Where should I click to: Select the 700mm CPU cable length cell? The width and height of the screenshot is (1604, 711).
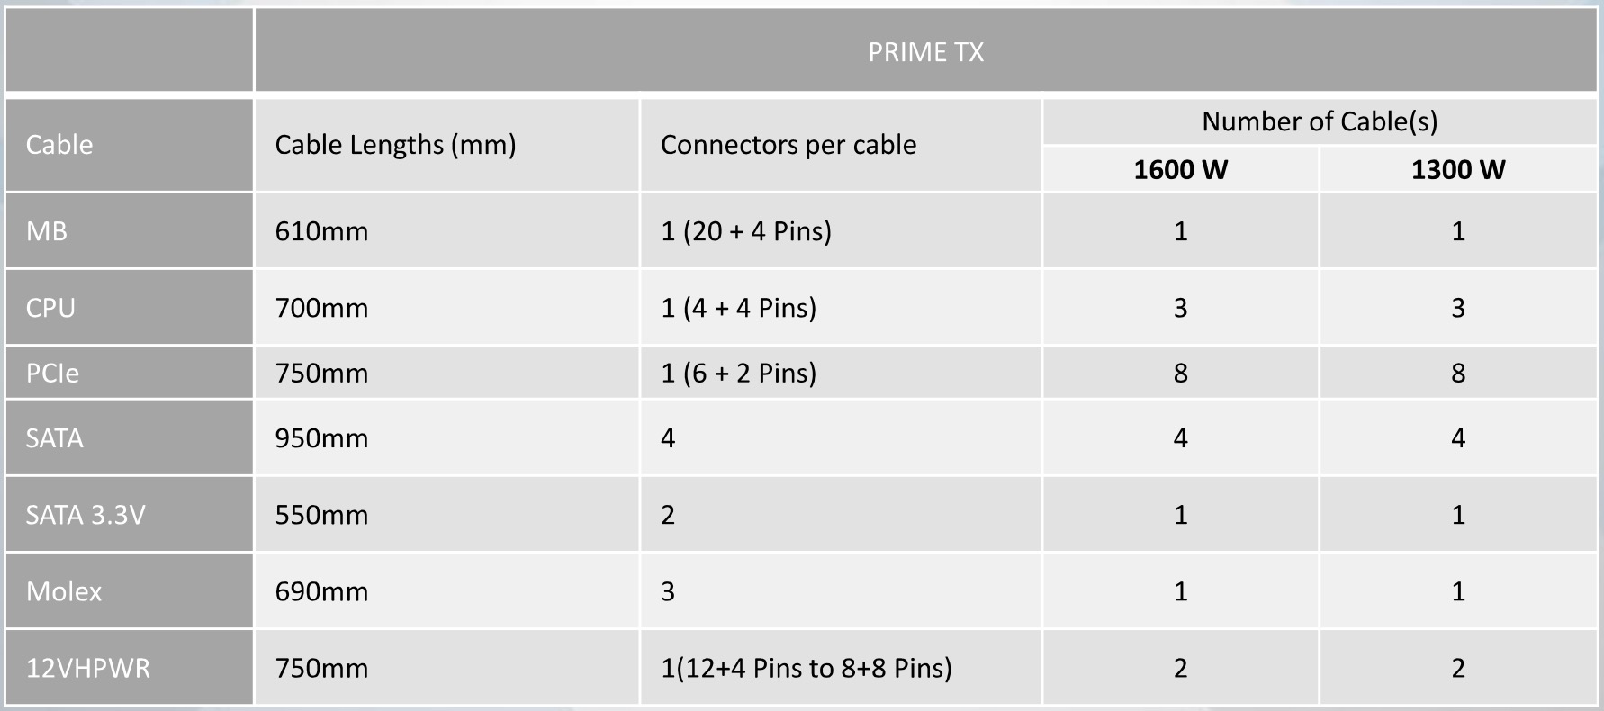click(321, 308)
